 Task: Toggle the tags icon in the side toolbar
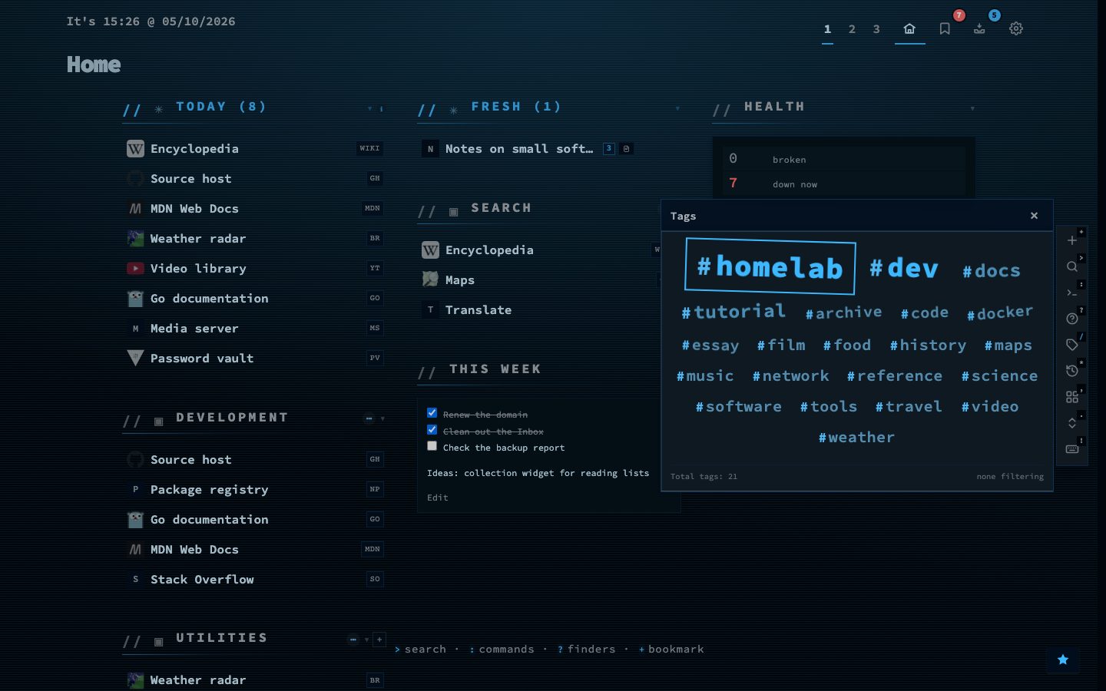click(1072, 345)
